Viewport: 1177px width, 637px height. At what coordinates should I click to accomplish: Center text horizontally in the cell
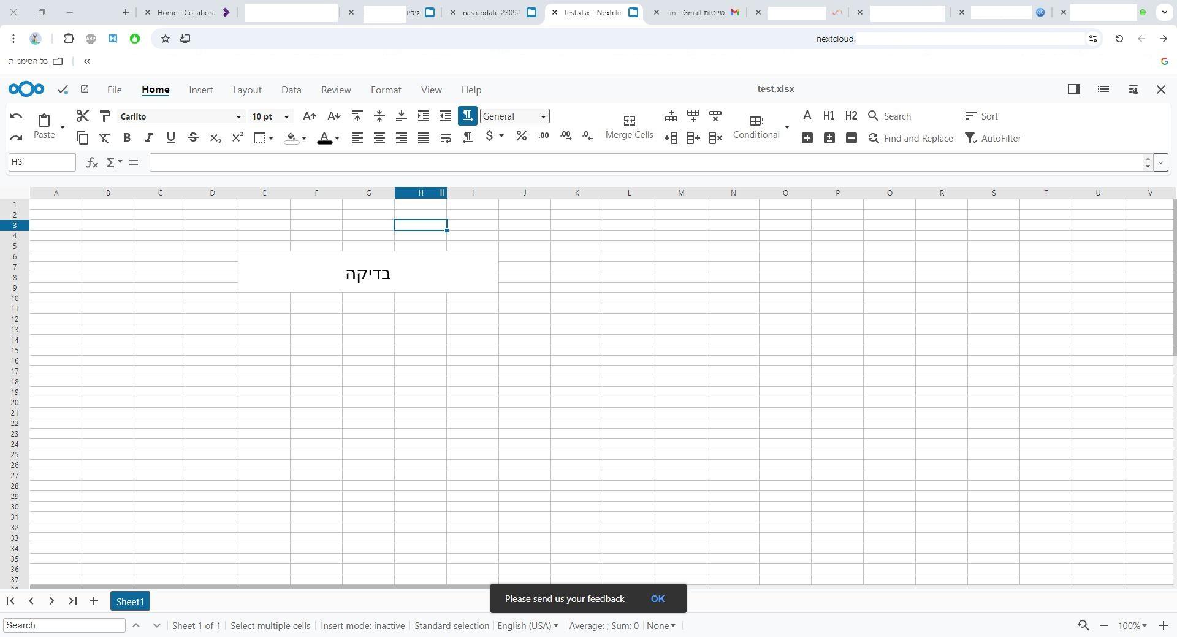click(x=379, y=138)
